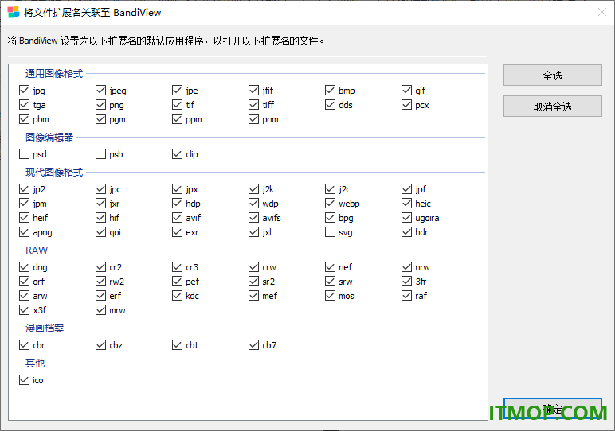This screenshot has height=431, width=615.
Task: Uncheck the orf checkbox
Action: coord(25,282)
